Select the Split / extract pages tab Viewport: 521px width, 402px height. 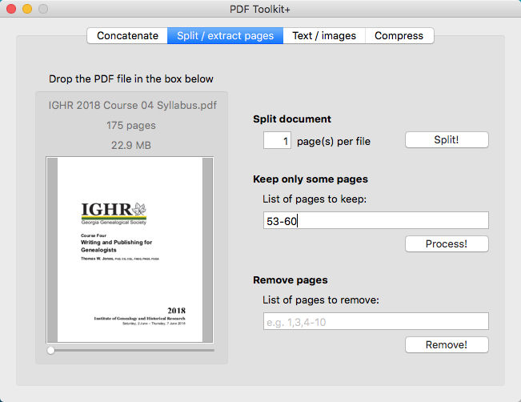point(225,36)
